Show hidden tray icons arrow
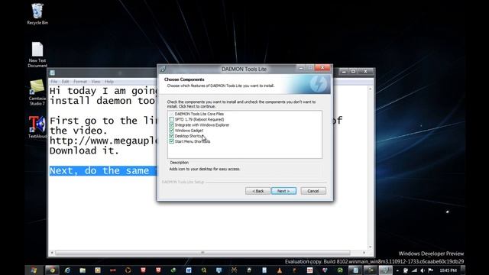489x275 pixels. (397, 270)
